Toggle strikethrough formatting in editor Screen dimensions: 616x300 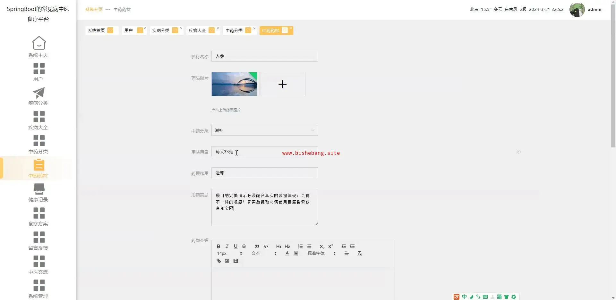244,246
